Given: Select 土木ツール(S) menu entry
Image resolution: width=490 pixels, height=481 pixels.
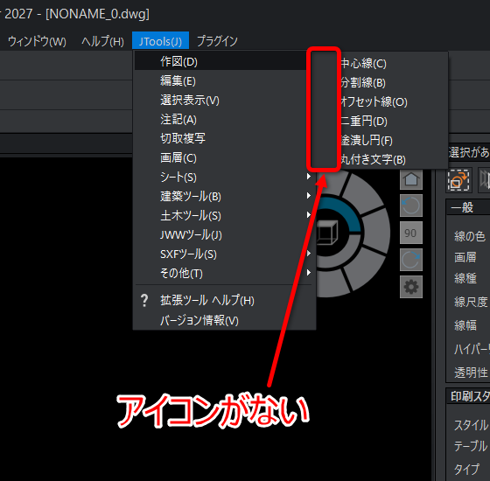Looking at the screenshot, I should click(224, 215).
